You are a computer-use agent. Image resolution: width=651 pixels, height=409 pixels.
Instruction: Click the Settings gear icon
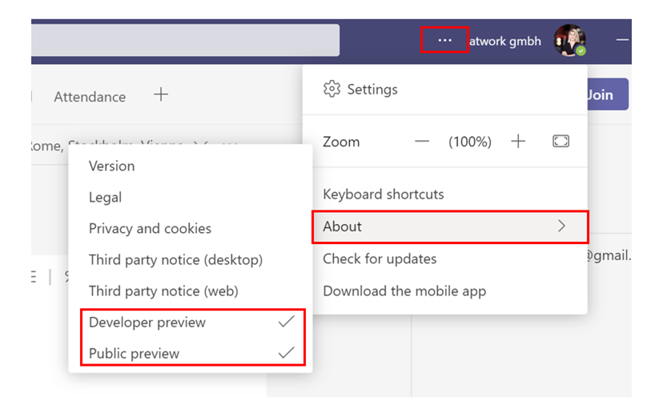[332, 89]
